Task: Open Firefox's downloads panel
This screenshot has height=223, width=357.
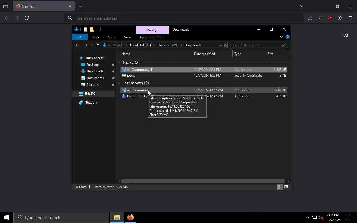Action: click(310, 18)
